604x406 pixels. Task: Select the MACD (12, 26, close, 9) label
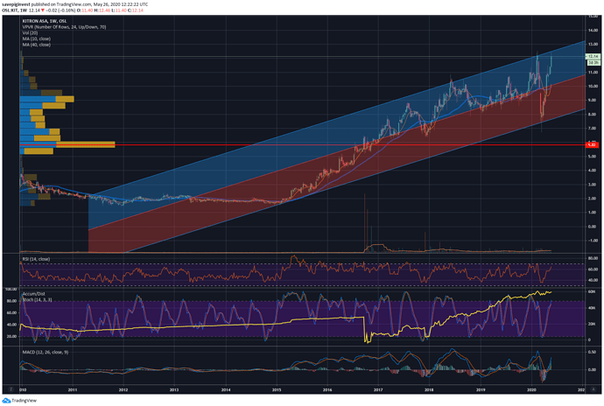point(45,352)
